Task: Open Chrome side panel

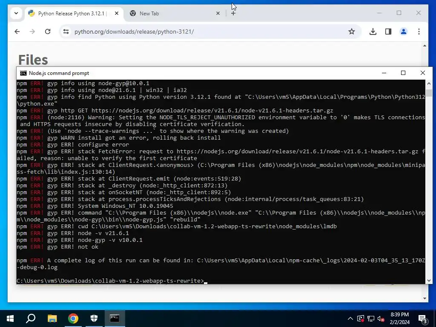Action: [x=388, y=32]
